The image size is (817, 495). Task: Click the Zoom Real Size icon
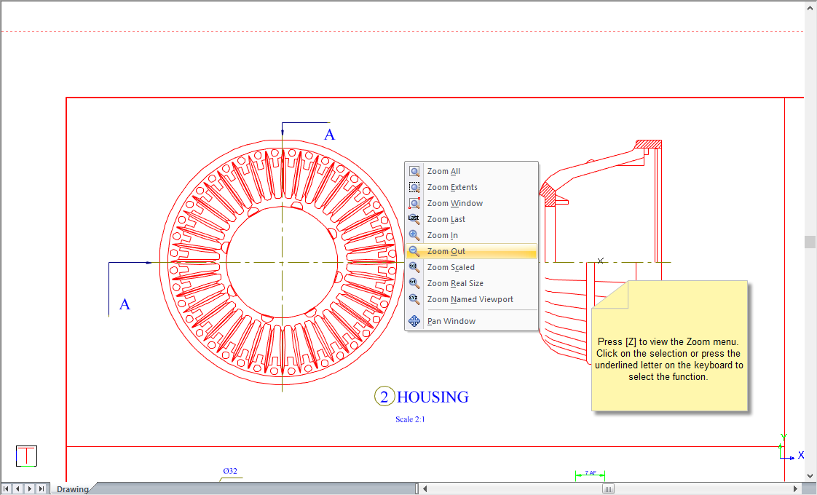coord(414,284)
